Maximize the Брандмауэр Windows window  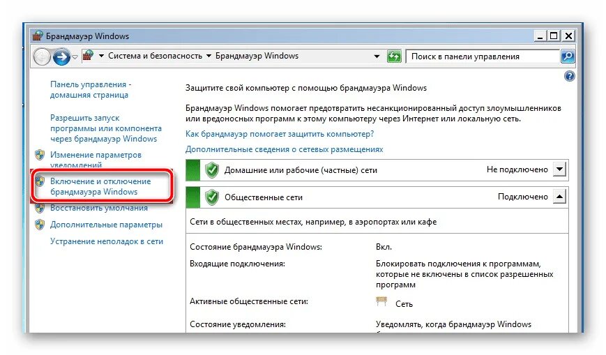coord(554,36)
